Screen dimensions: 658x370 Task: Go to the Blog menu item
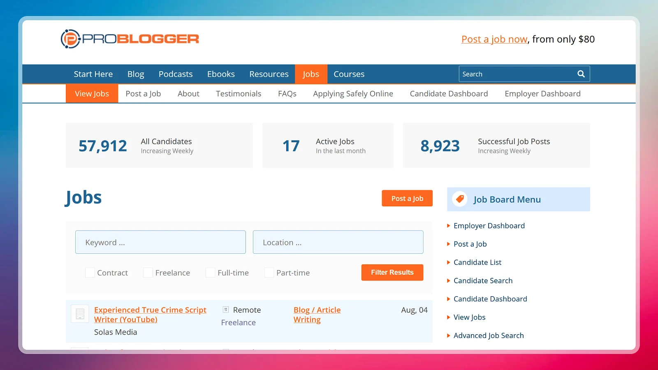pos(136,74)
